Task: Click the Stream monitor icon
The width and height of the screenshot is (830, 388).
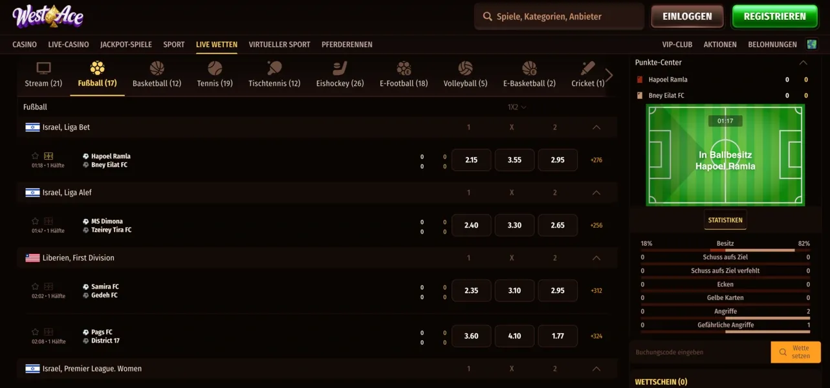Action: [x=43, y=69]
